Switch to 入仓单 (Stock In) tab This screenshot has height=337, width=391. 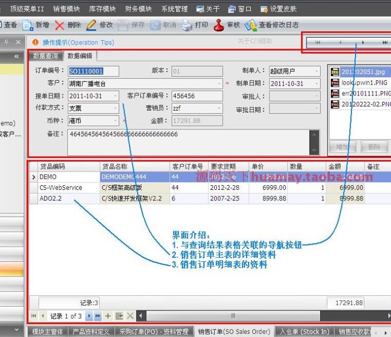pos(304,331)
